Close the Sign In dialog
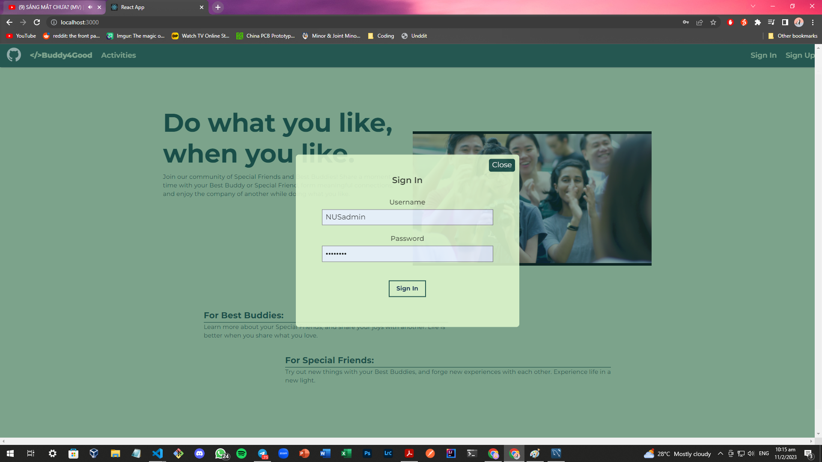Viewport: 822px width, 462px height. coord(502,165)
